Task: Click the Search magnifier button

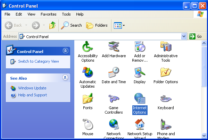Action: coord(71,25)
